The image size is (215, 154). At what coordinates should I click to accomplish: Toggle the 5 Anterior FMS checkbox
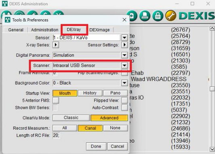coord(56,100)
